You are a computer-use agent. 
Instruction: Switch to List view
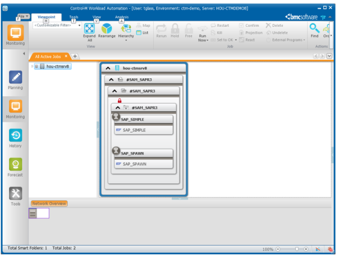142,33
